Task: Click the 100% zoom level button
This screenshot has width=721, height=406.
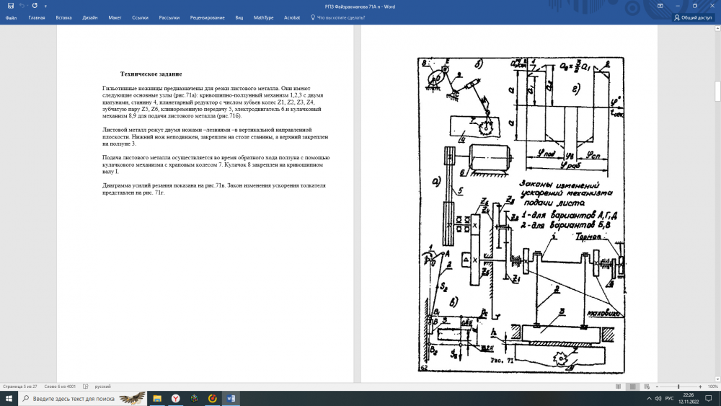Action: click(712, 386)
